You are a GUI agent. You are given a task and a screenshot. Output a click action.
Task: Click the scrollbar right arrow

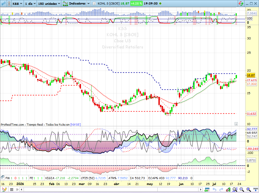tap(201, 189)
